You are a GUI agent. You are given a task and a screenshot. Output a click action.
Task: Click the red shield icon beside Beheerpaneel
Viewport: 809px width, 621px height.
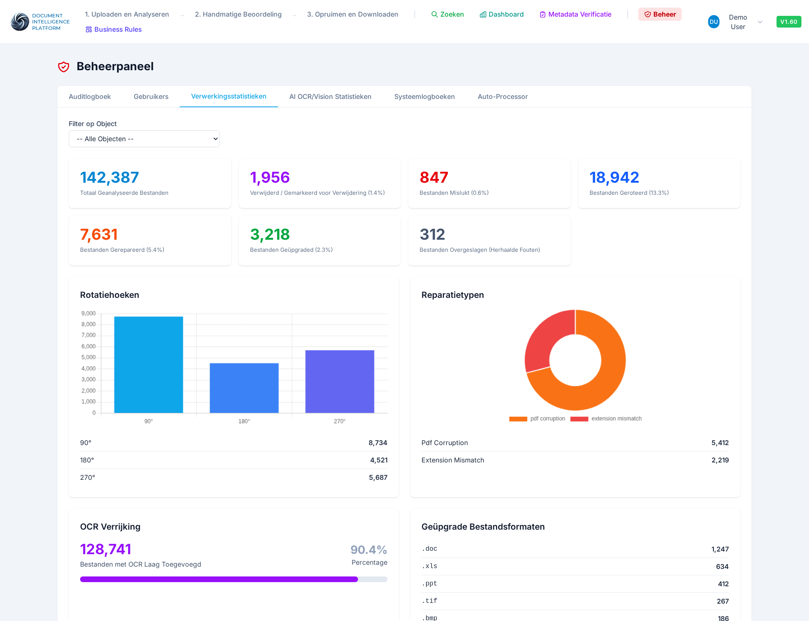coord(63,67)
